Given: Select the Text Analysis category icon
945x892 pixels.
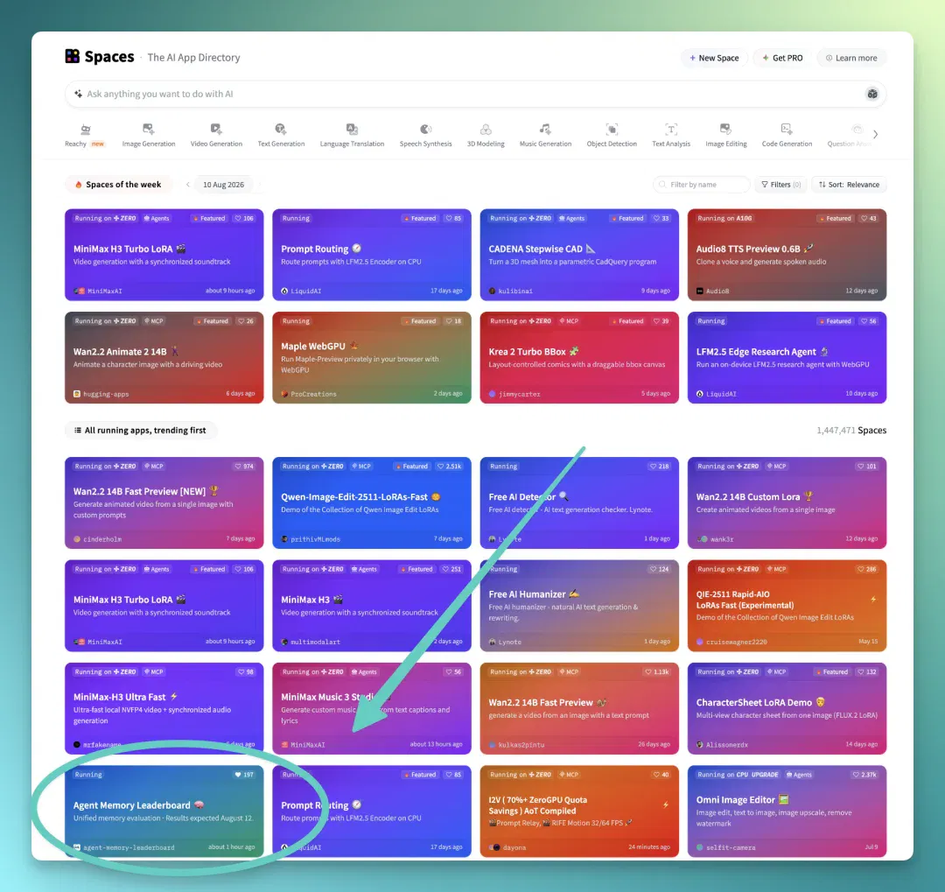Looking at the screenshot, I should coord(671,129).
